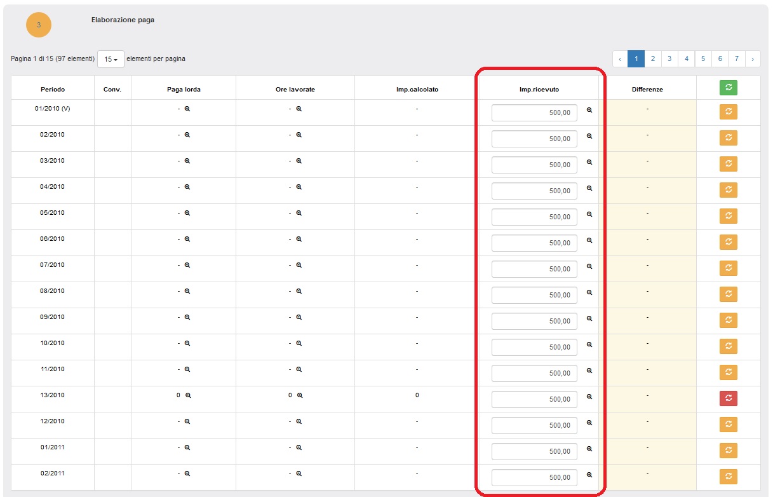Open Ore lavorate magnifier for 05/2010
The width and height of the screenshot is (773, 497).
(x=299, y=213)
